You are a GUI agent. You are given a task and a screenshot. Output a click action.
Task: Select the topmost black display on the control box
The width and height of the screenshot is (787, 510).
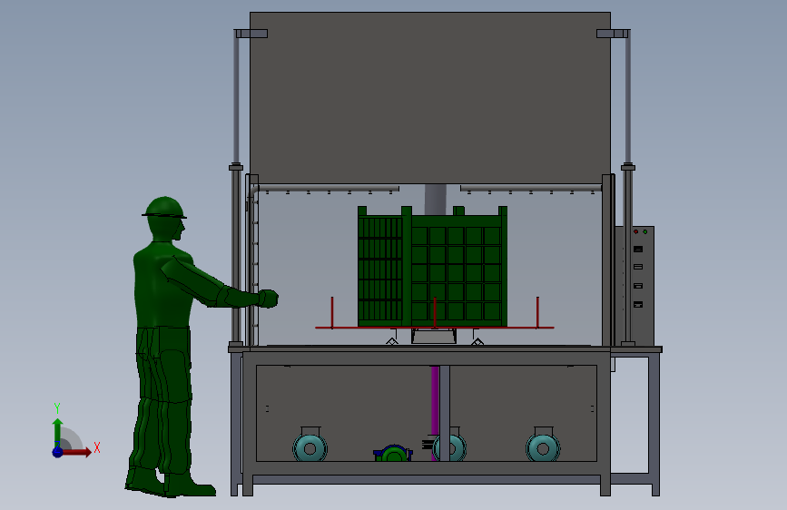point(638,249)
